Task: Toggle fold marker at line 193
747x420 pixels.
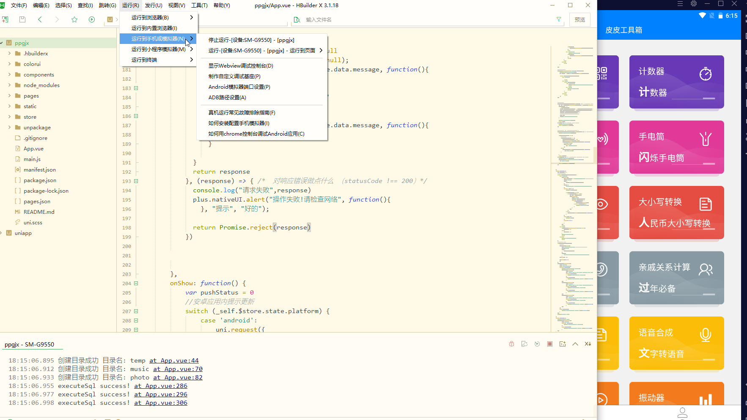Action: (136, 181)
